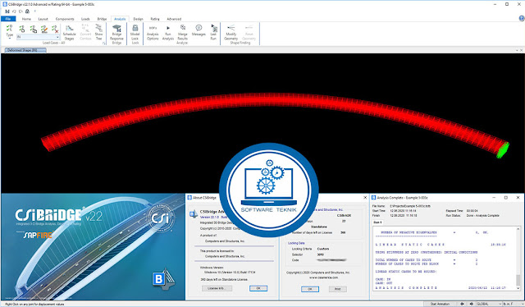The image size is (525, 307).
Task: Open the quick access toolbar customize arrow
Action: pos(35,11)
